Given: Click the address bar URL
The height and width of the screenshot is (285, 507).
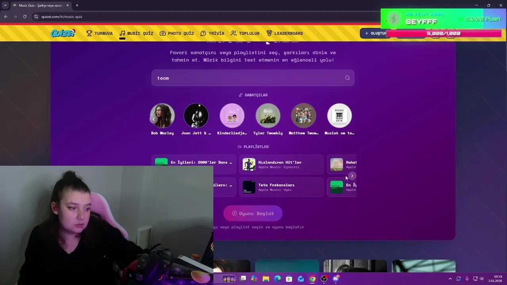Looking at the screenshot, I should point(62,17).
